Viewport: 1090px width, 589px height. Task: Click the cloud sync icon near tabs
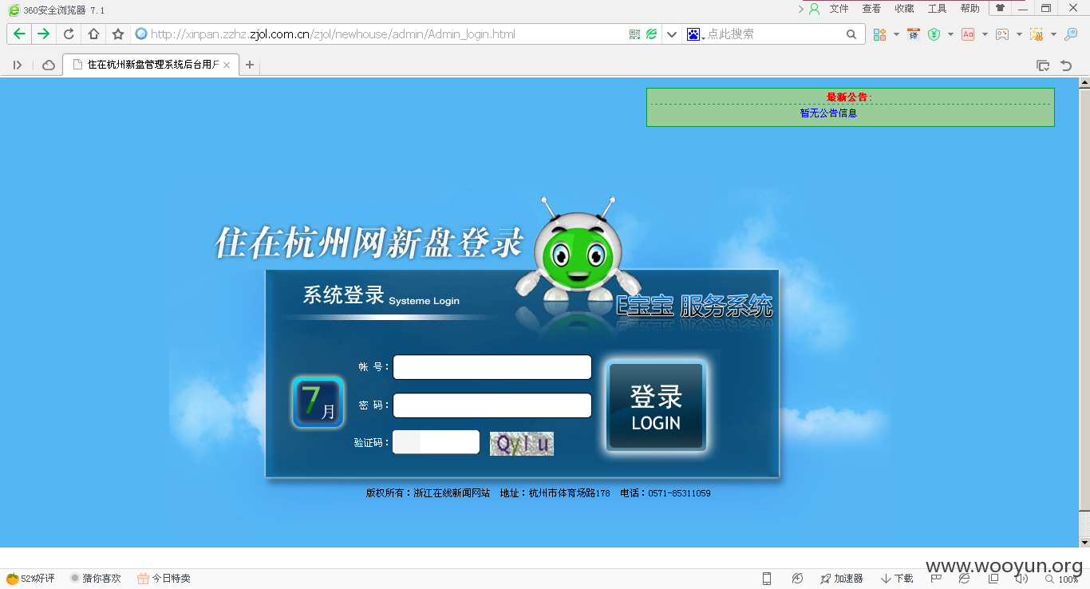pos(49,65)
